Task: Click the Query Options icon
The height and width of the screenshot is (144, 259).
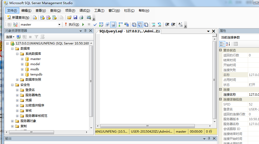Action: [107, 25]
